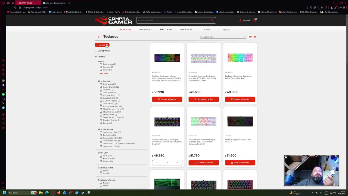Remove the Teclados filter chip

click(107, 45)
